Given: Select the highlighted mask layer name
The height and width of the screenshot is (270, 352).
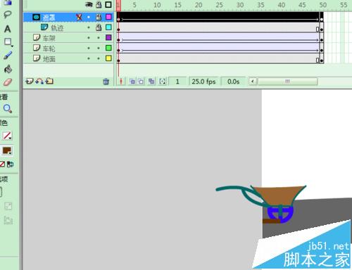Looking at the screenshot, I should click(x=49, y=18).
